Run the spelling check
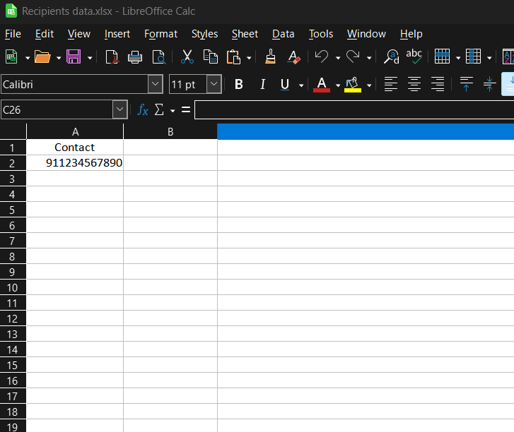The height and width of the screenshot is (432, 514). click(414, 57)
